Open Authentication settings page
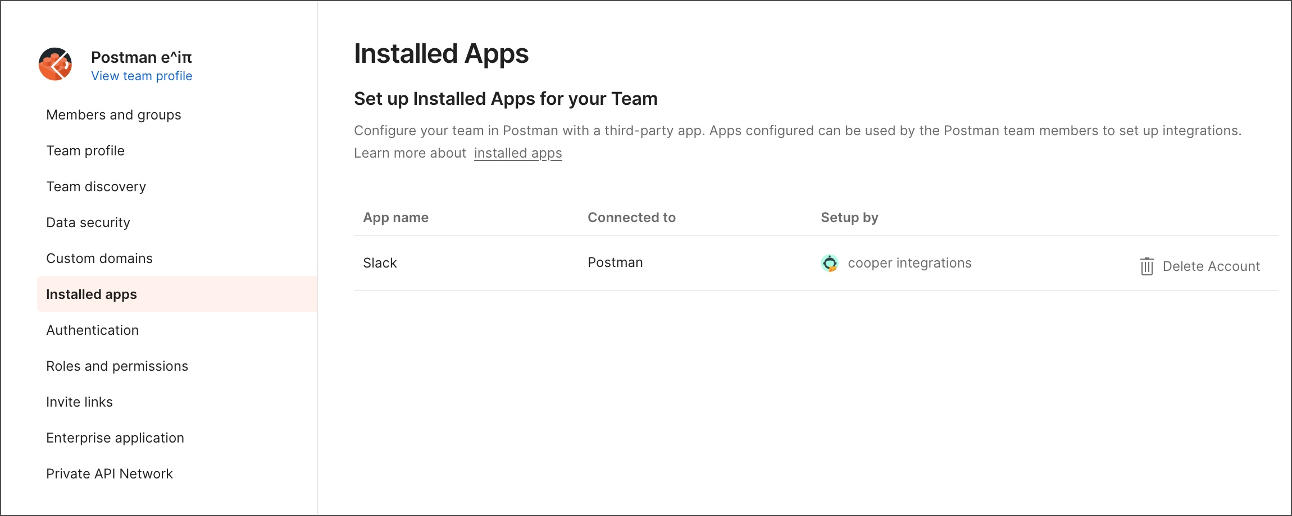Image resolution: width=1292 pixels, height=516 pixels. 93,330
